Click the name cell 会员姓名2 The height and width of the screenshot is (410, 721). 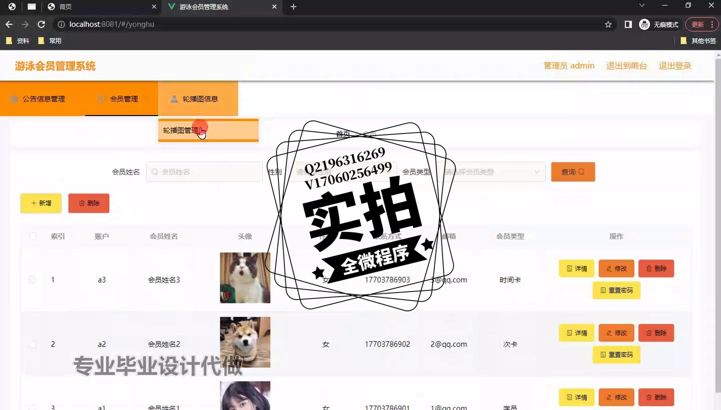coord(164,344)
